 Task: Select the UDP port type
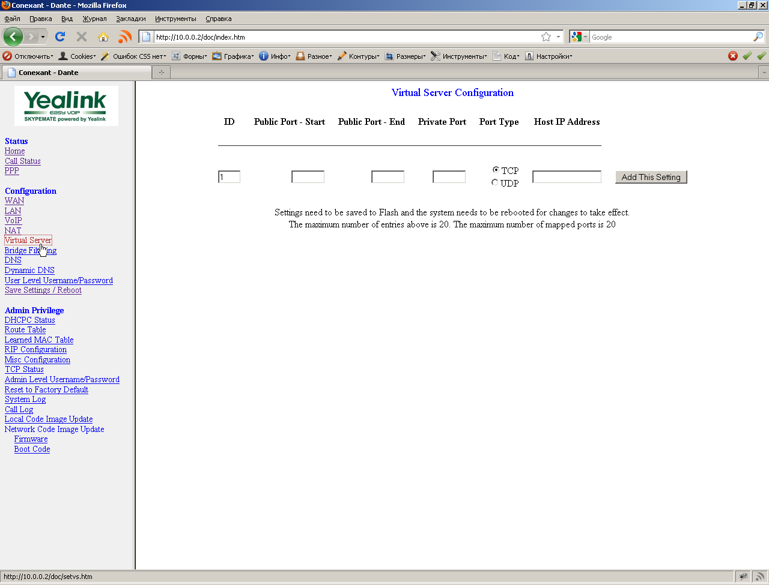[x=495, y=182]
